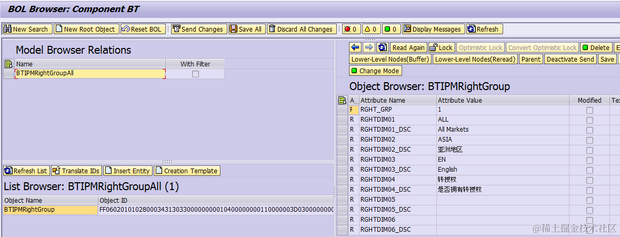Toggle Modified checkbox for RGHTDIM01
This screenshot has height=237, width=620.
pyautogui.click(x=589, y=120)
